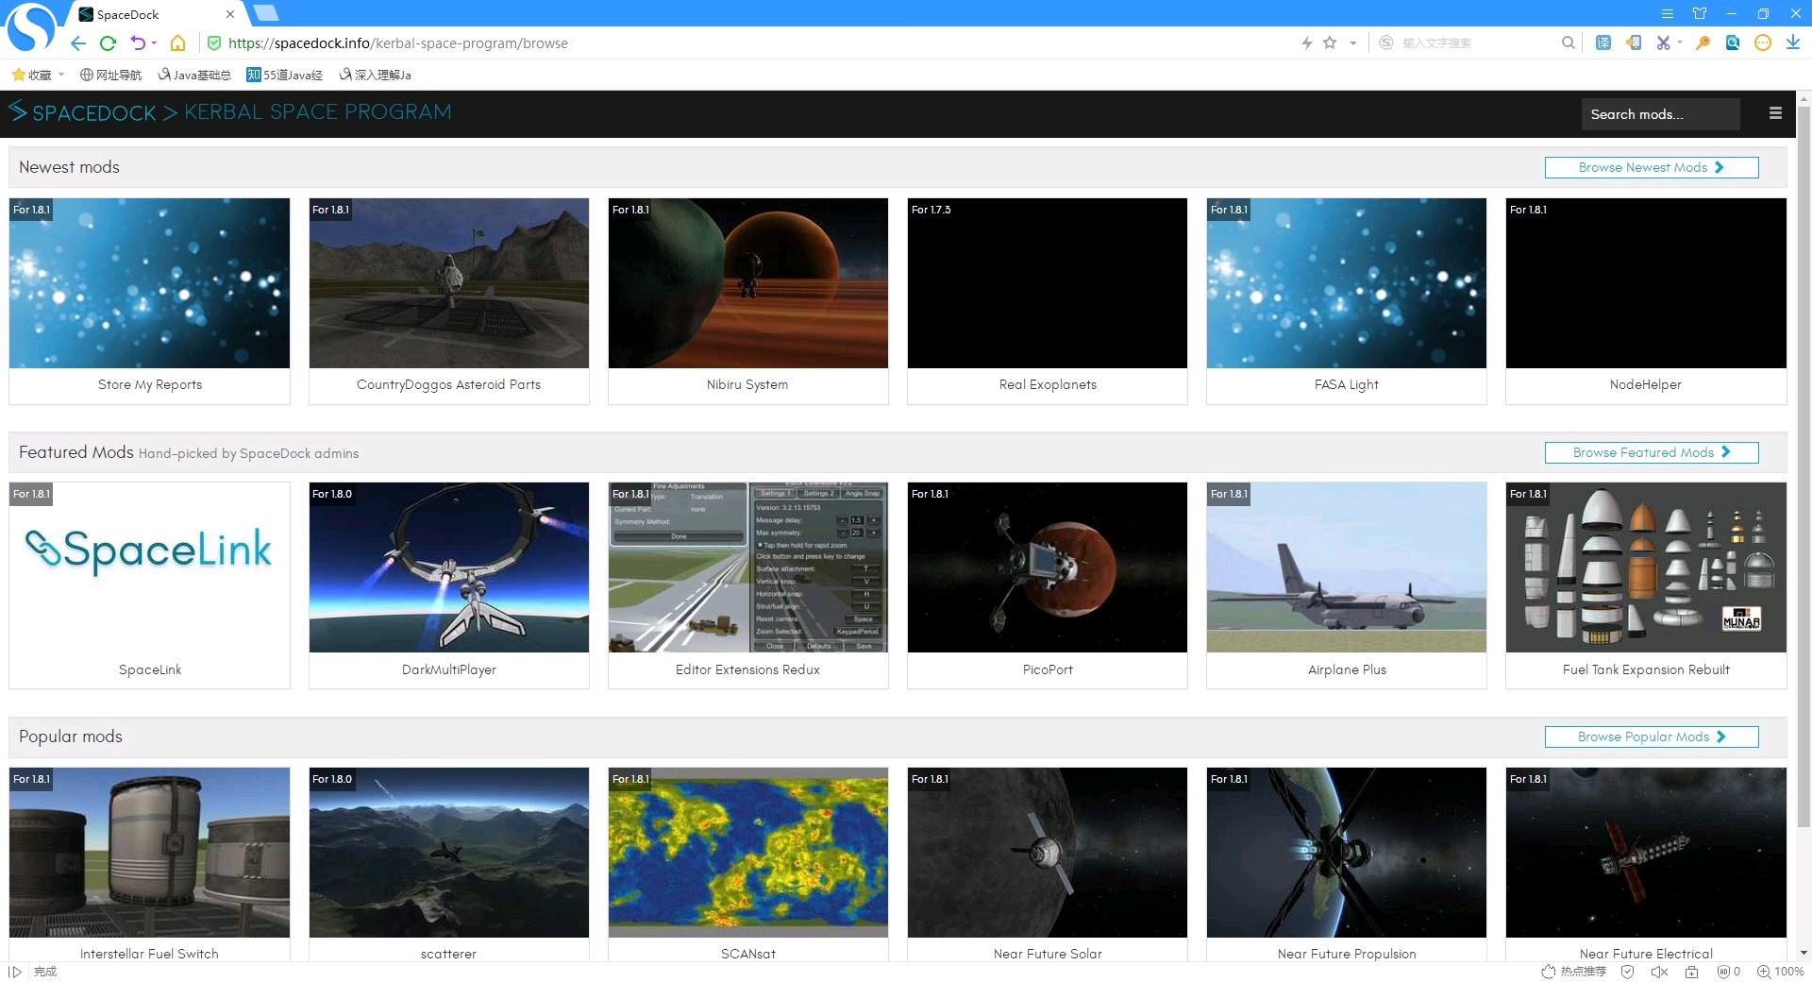Image resolution: width=1812 pixels, height=982 pixels.
Task: Click the status bar security shield icon
Action: 1628,972
